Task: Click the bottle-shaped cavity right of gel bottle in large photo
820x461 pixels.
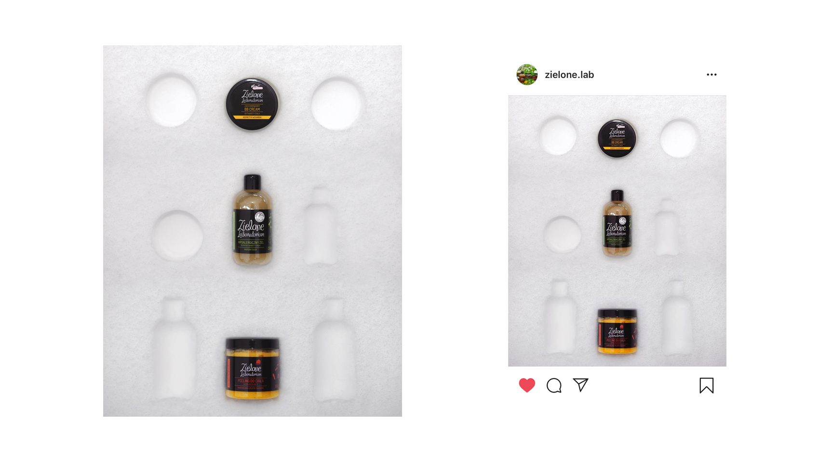Action: 320,226
